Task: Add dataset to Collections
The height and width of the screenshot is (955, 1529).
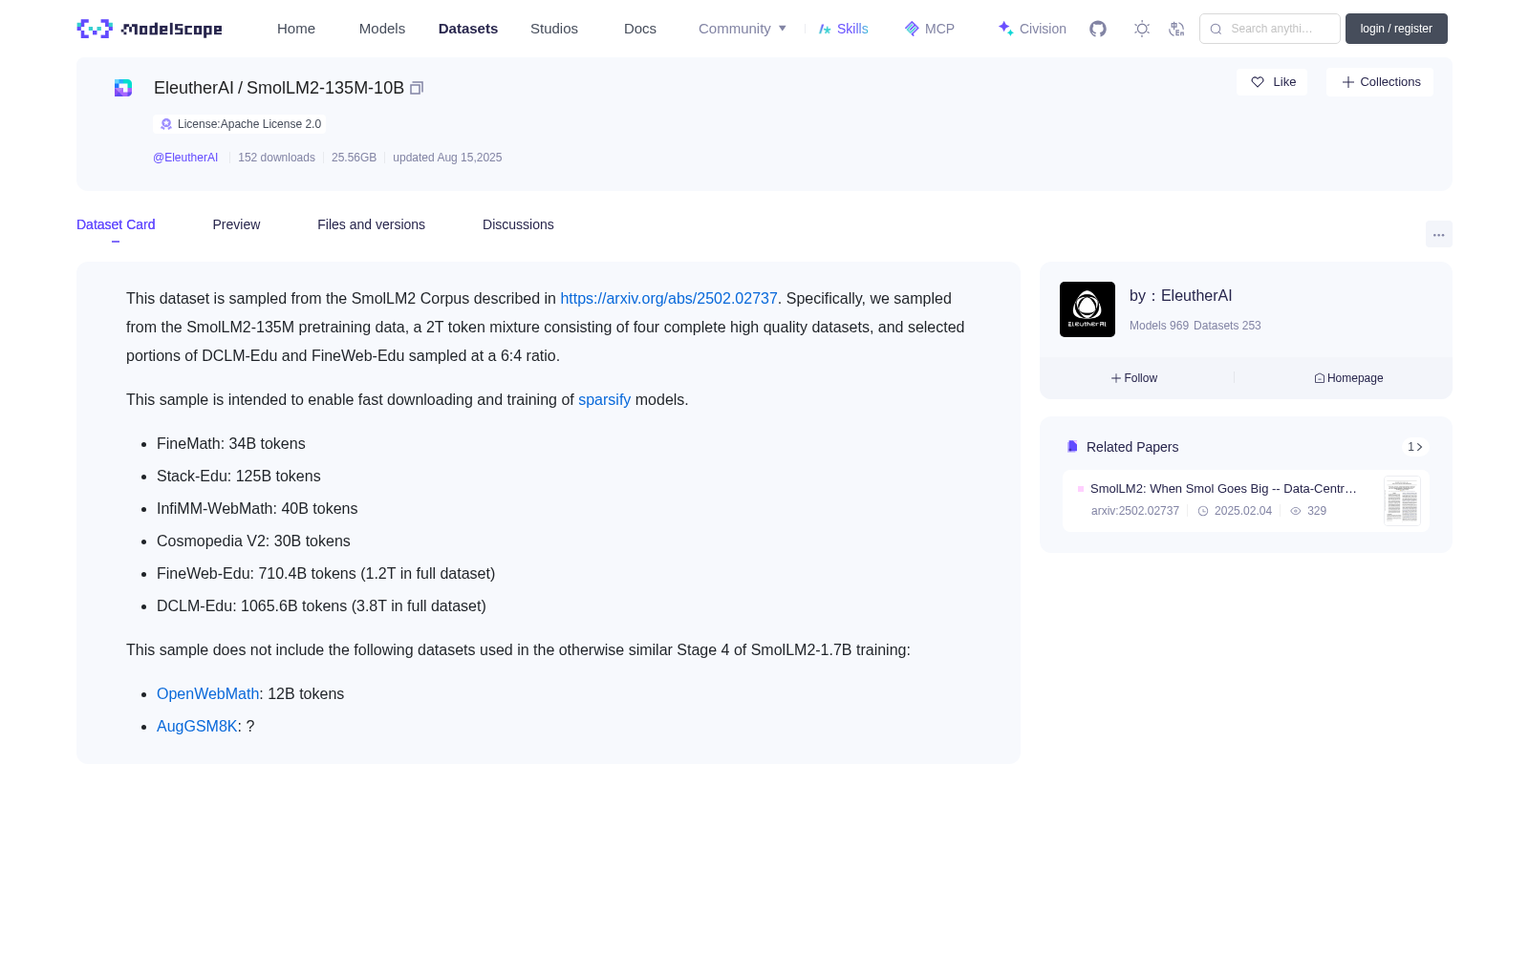Action: point(1380,82)
